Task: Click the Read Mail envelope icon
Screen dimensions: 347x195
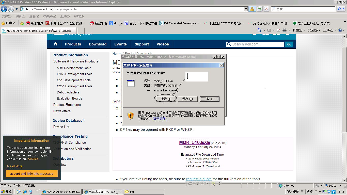Action: point(278,30)
